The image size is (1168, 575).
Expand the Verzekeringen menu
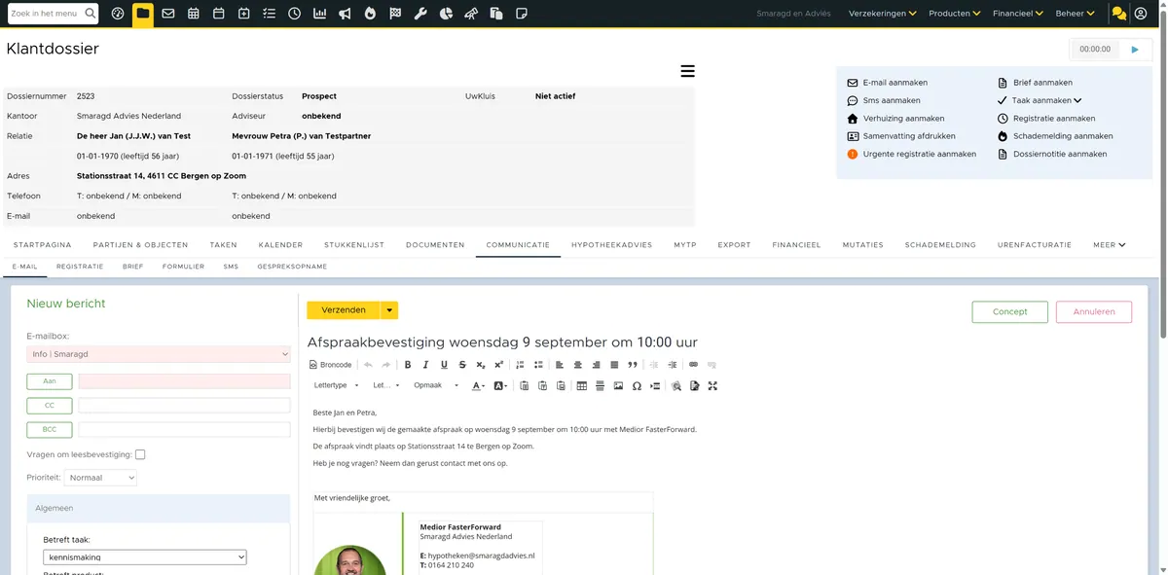pos(883,14)
